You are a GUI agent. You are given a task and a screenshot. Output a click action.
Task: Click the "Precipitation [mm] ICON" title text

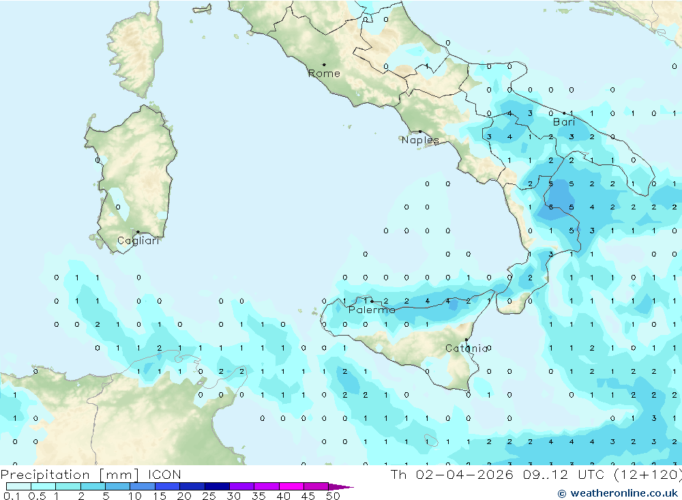tap(91, 475)
